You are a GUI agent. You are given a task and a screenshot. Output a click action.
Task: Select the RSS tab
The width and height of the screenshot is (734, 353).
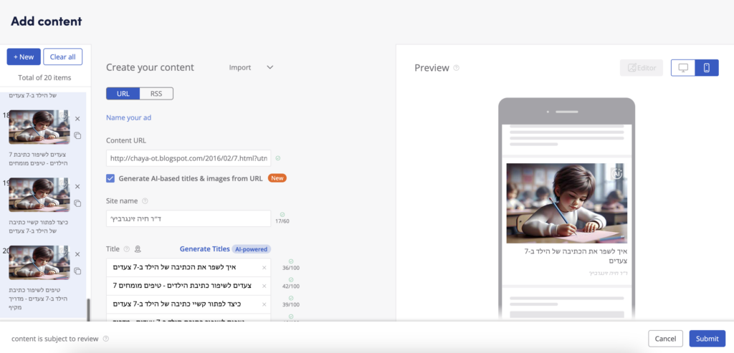156,94
